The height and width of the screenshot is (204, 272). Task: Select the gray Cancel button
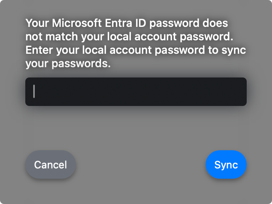[51, 164]
